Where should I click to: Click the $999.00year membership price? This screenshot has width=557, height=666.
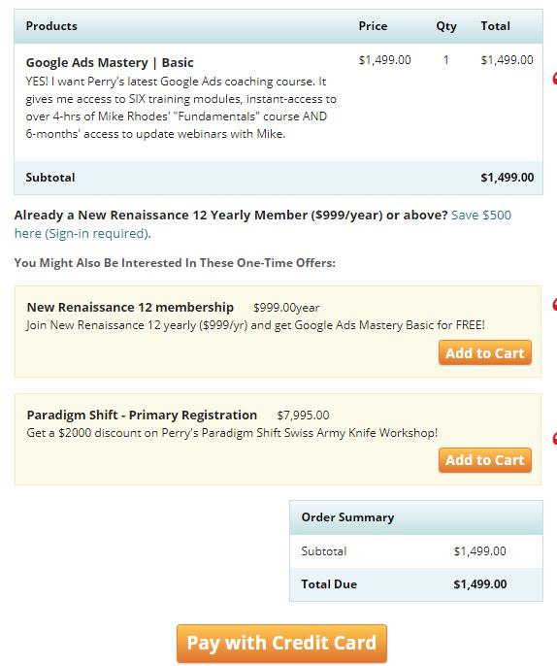[286, 308]
